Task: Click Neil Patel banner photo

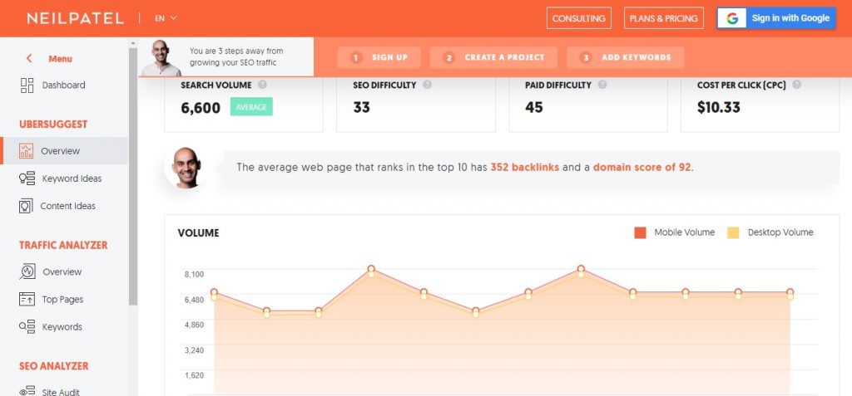Action: pyautogui.click(x=161, y=57)
